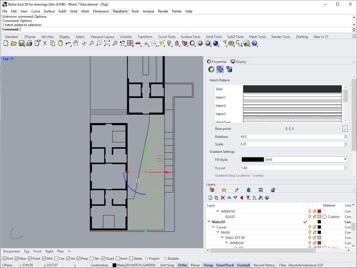Uncheck the Quad osnap checkbox
357x268 pixels.
tap(103, 259)
